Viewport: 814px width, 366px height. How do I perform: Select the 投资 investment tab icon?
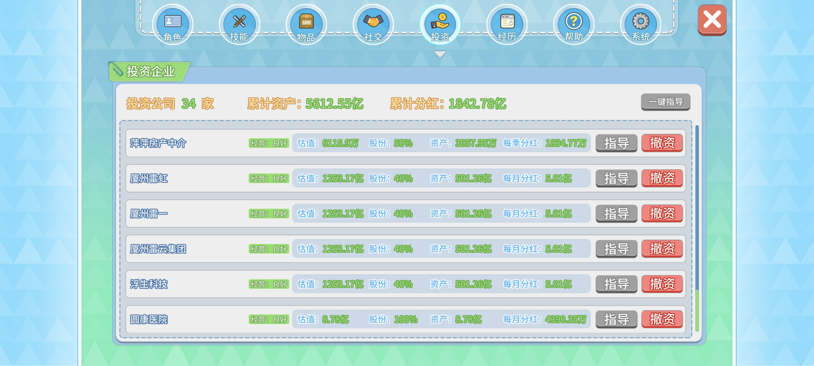click(x=440, y=25)
